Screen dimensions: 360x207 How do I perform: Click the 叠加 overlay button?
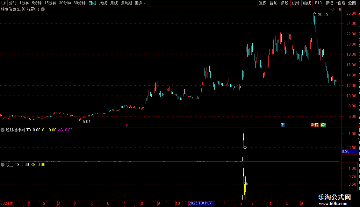pos(273,3)
